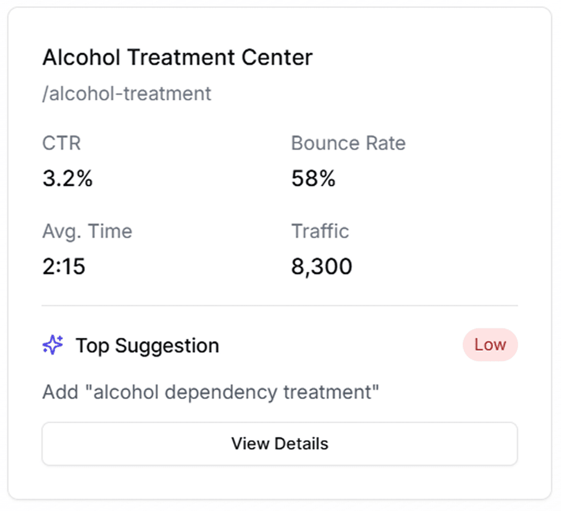
Task: Click the red Low priority badge
Action: [490, 345]
